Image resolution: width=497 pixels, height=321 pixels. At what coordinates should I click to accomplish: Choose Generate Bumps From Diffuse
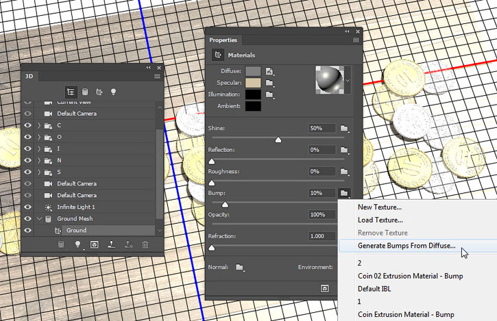(x=406, y=246)
